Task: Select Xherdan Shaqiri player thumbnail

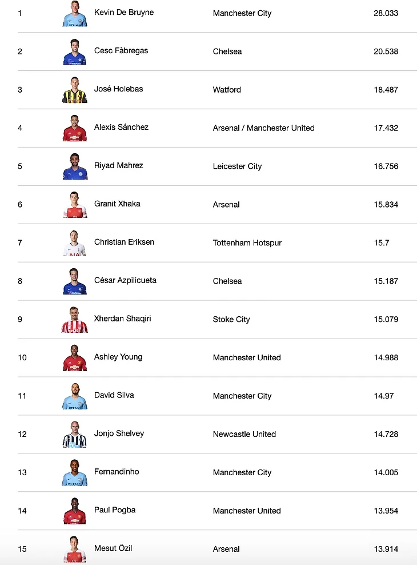Action: (x=75, y=320)
